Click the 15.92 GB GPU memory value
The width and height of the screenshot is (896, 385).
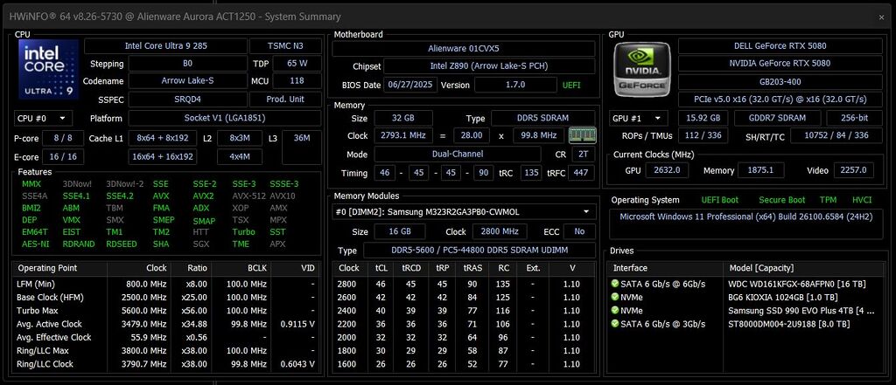(x=703, y=118)
